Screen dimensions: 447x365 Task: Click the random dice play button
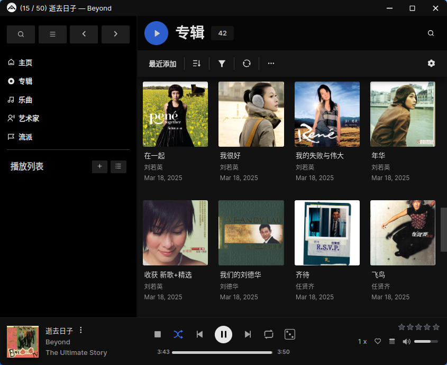pyautogui.click(x=290, y=334)
